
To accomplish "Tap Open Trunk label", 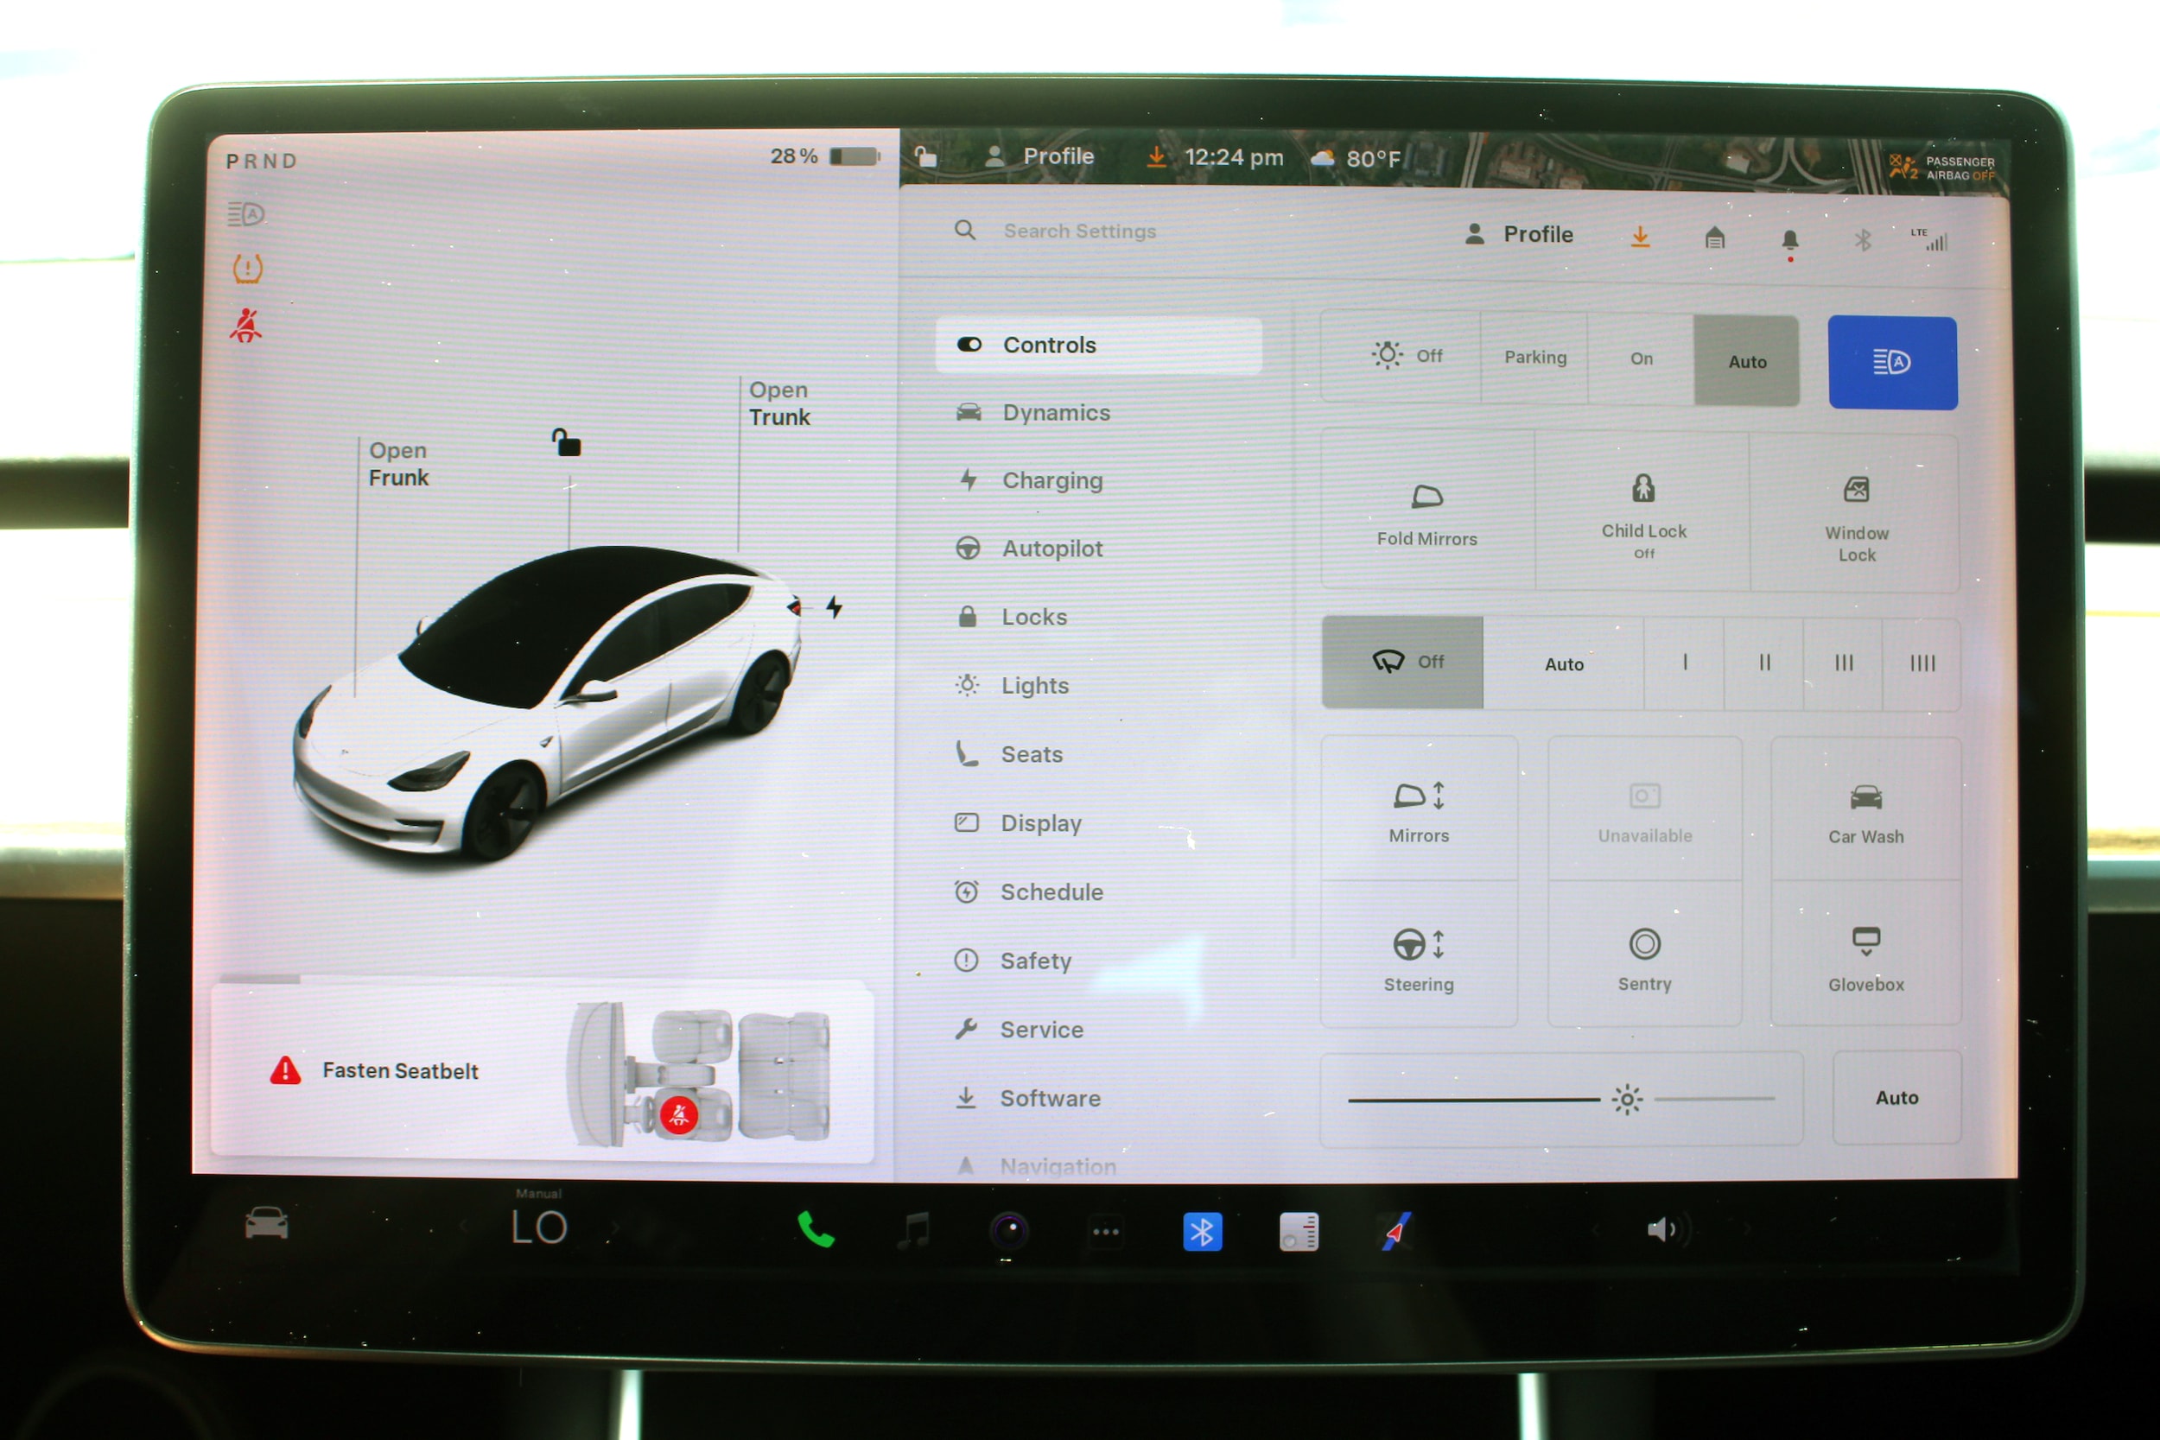I will tap(778, 403).
